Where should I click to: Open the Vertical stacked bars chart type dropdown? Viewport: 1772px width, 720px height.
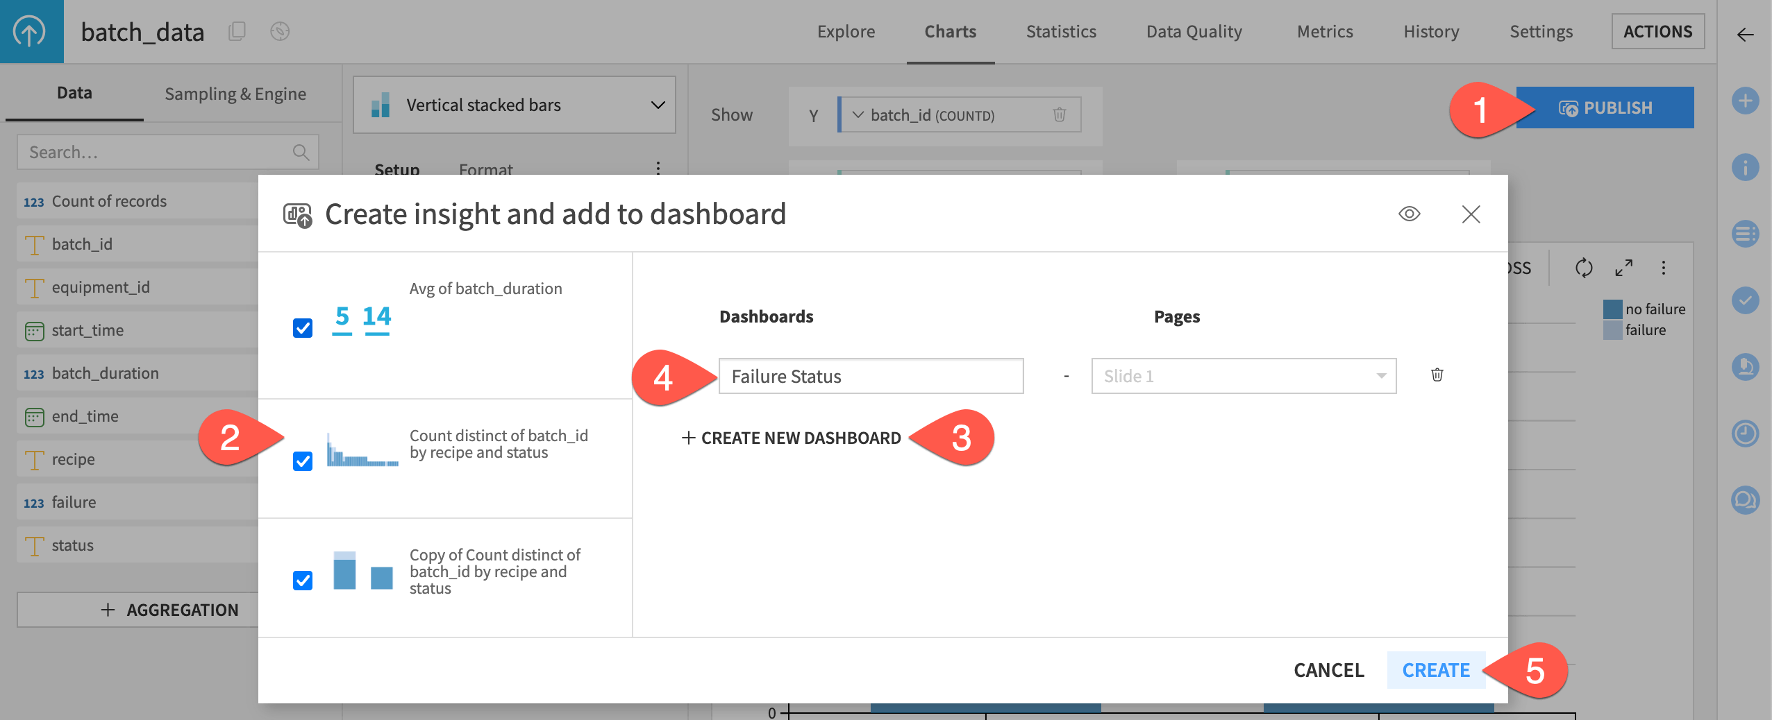pos(515,105)
